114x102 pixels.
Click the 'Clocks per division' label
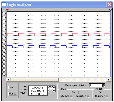point(76,85)
